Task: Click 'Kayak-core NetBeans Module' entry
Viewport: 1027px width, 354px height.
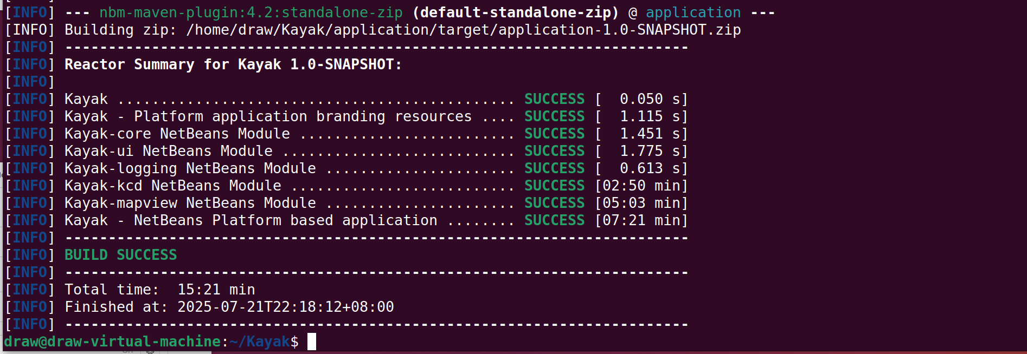Action: point(177,134)
